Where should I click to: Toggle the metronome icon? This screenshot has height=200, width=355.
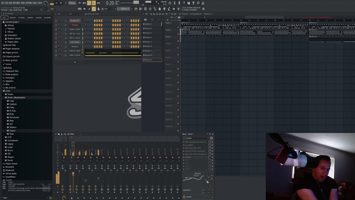[80, 3]
